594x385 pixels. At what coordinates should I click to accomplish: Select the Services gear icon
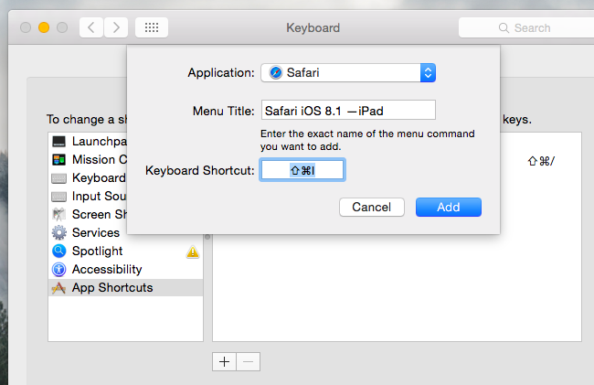coord(58,232)
